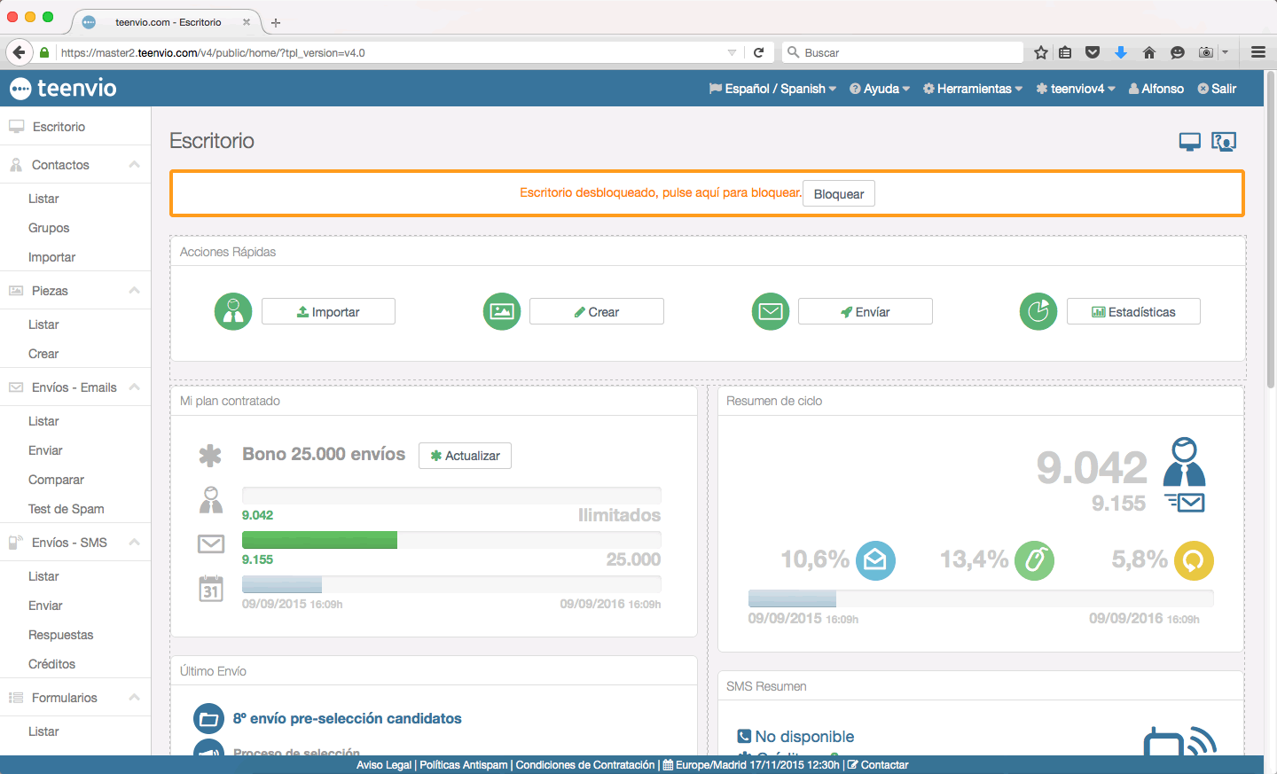Click the green image Crear circle icon
The height and width of the screenshot is (774, 1277).
pos(502,312)
